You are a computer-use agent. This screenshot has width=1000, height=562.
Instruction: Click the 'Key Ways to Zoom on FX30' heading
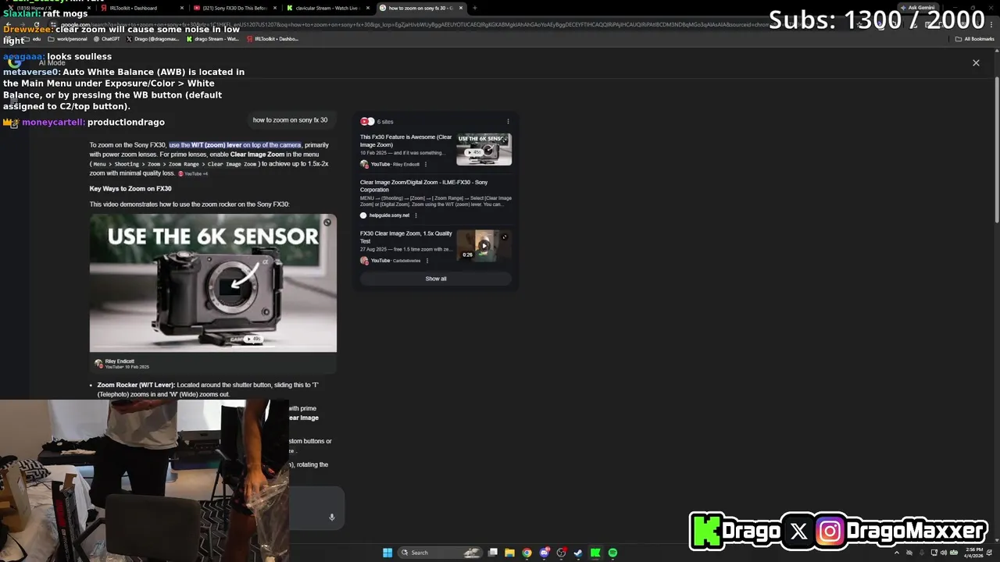click(130, 189)
